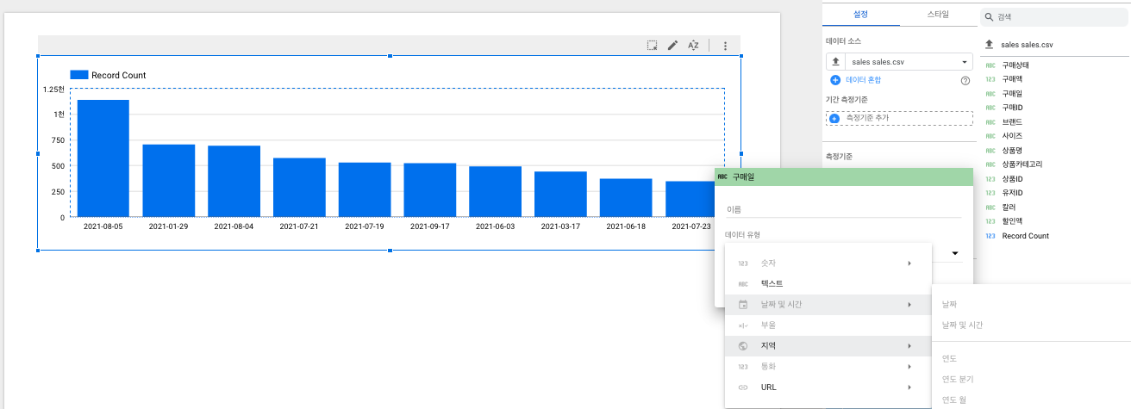Screen dimensions: 1131x409
Task: Click the 2021-03-17 axis label
Action: pyautogui.click(x=560, y=226)
